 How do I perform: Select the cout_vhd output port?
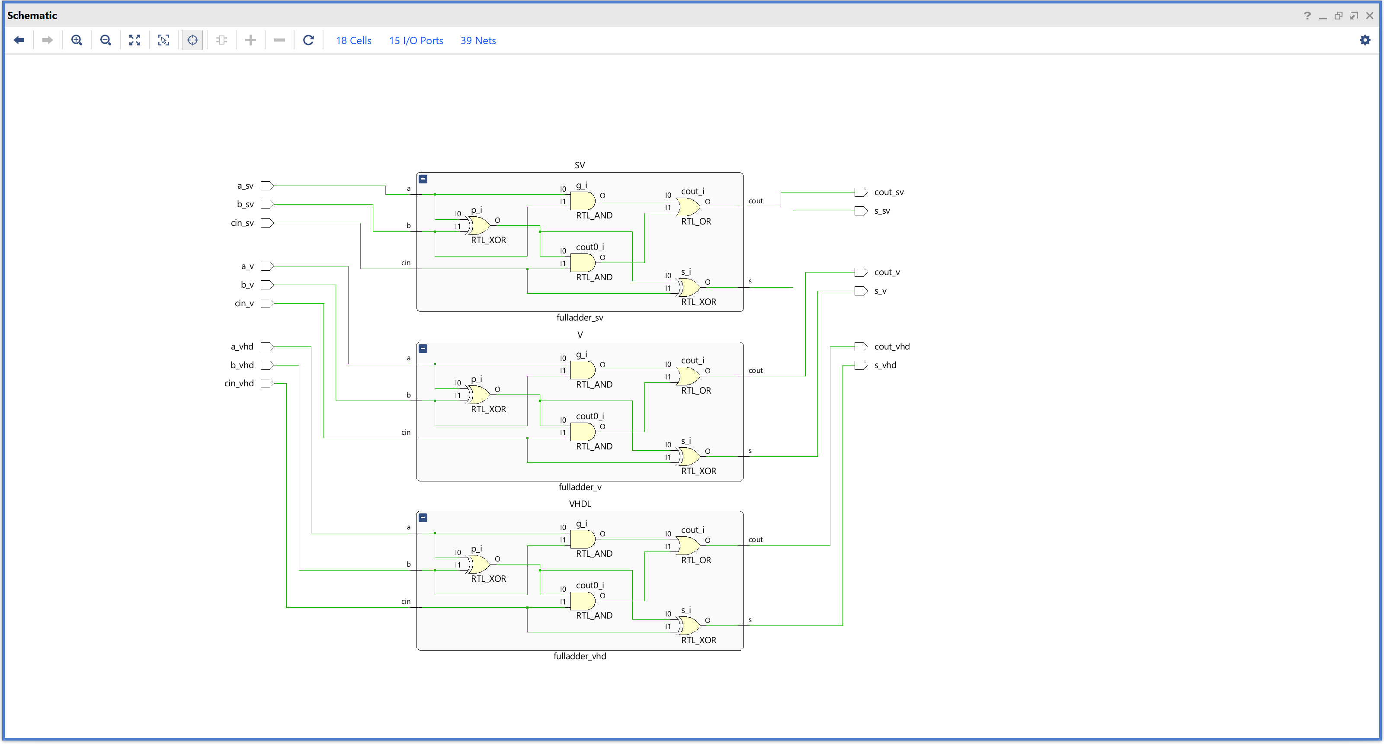pyautogui.click(x=861, y=347)
